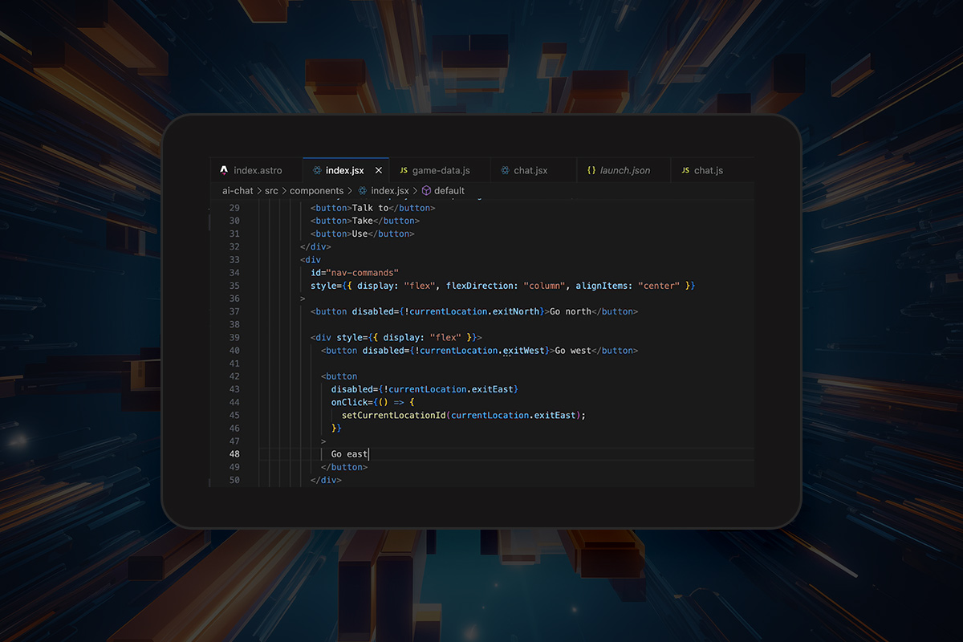Image resolution: width=963 pixels, height=642 pixels.
Task: Click the JS icon on game-data.js tab
Action: 404,171
